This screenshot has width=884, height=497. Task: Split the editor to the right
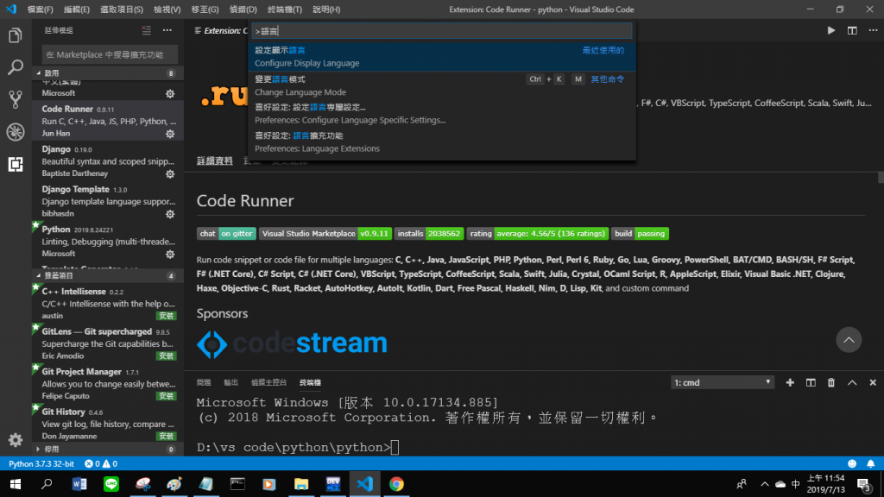click(x=852, y=30)
